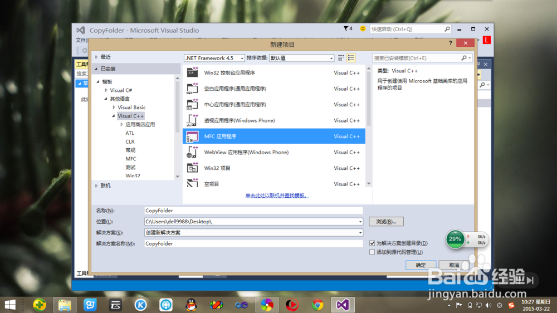Select Visual C++ tree node
Image resolution: width=557 pixels, height=313 pixels.
(131, 116)
